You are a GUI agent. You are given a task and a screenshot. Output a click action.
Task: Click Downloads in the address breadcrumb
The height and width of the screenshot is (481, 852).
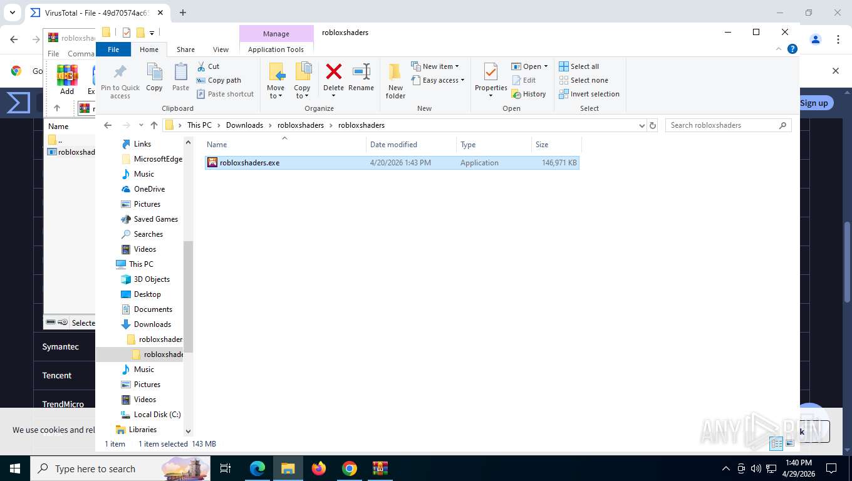pyautogui.click(x=244, y=125)
